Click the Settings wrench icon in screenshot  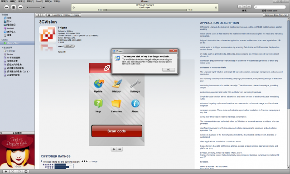(135, 84)
